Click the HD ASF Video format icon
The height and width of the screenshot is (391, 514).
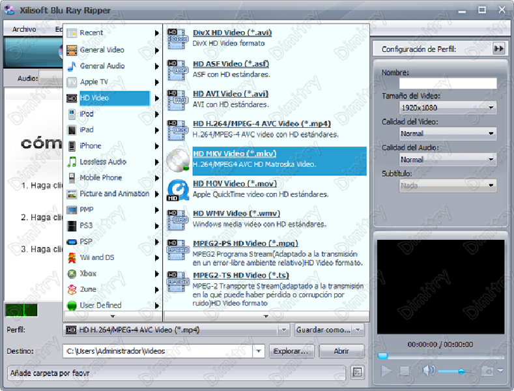178,70
